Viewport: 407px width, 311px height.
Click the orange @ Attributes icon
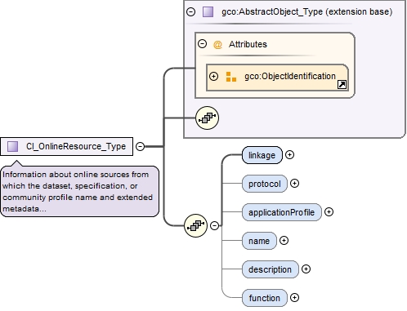(217, 44)
